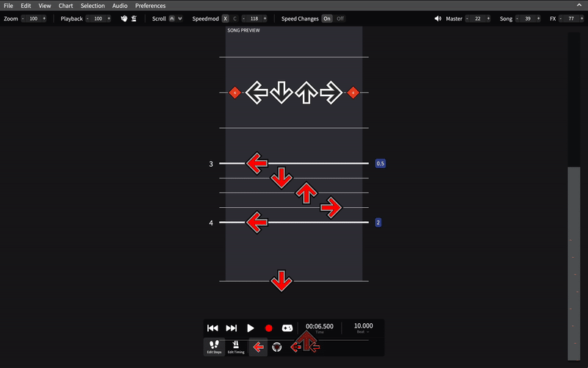This screenshot has height=368, width=588.
Task: Collapse the top bar with the chevron
Action: pyautogui.click(x=579, y=5)
